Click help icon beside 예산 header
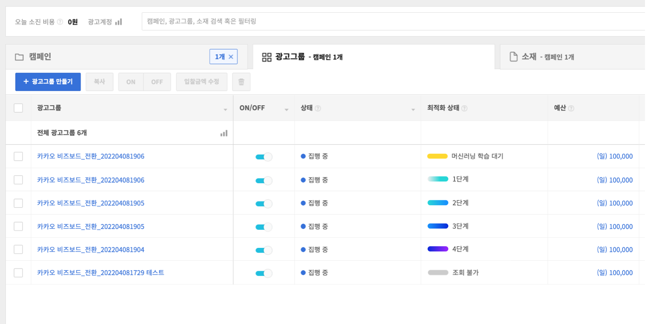This screenshot has width=656, height=324. (571, 108)
